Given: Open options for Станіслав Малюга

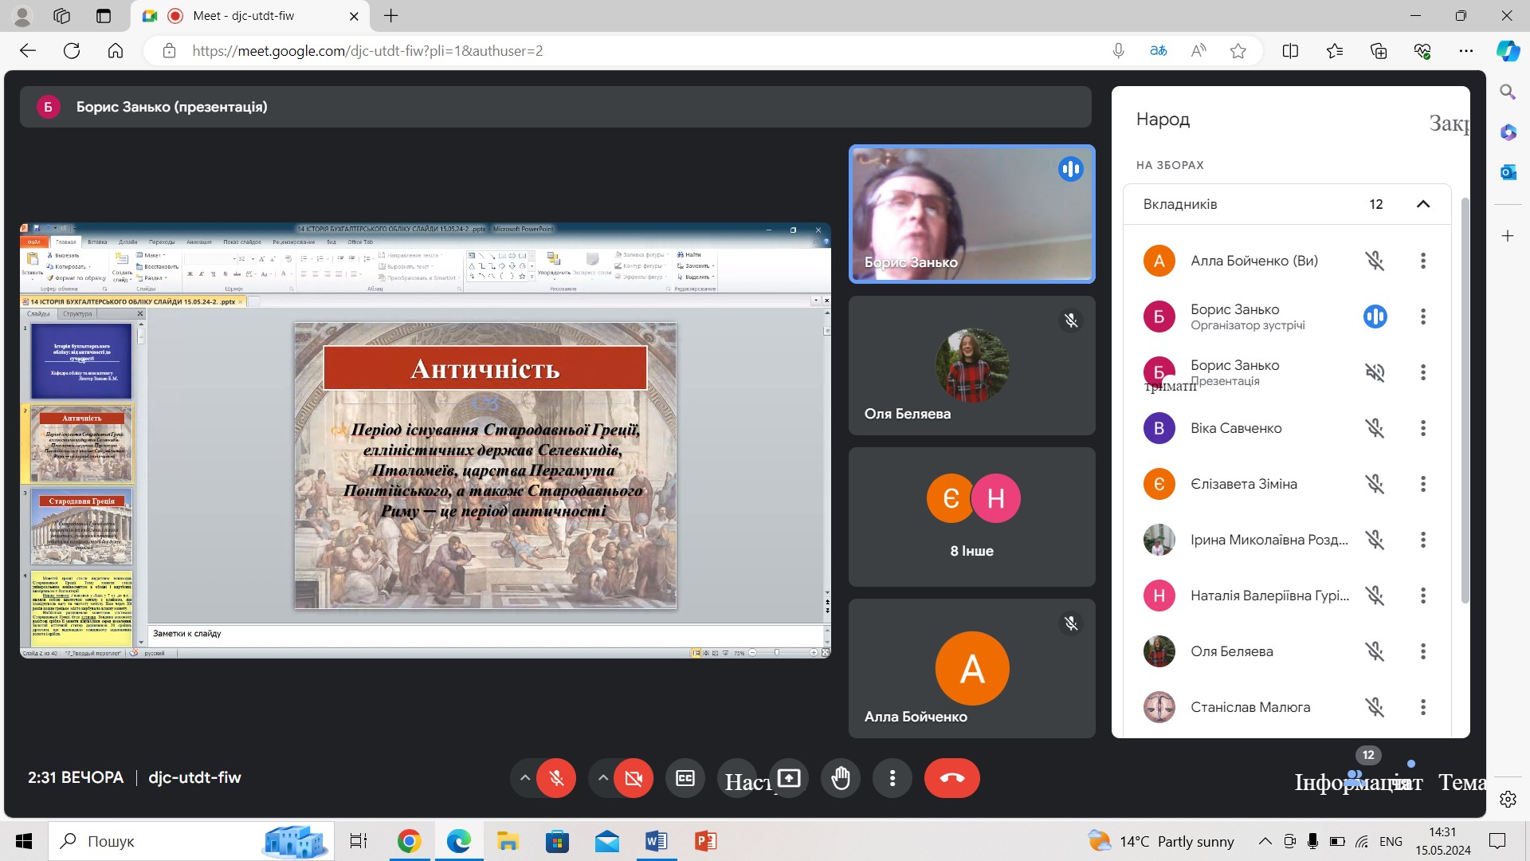Looking at the screenshot, I should pos(1423,707).
